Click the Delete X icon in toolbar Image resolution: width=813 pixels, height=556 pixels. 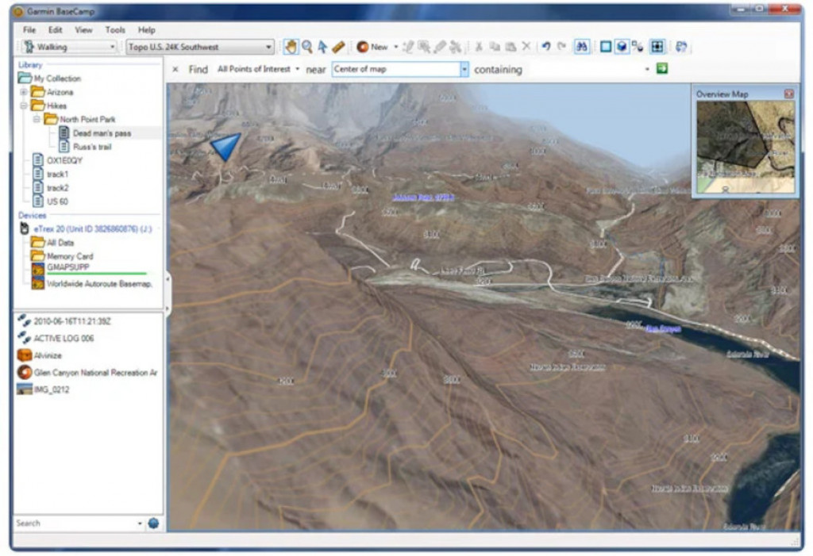click(526, 47)
